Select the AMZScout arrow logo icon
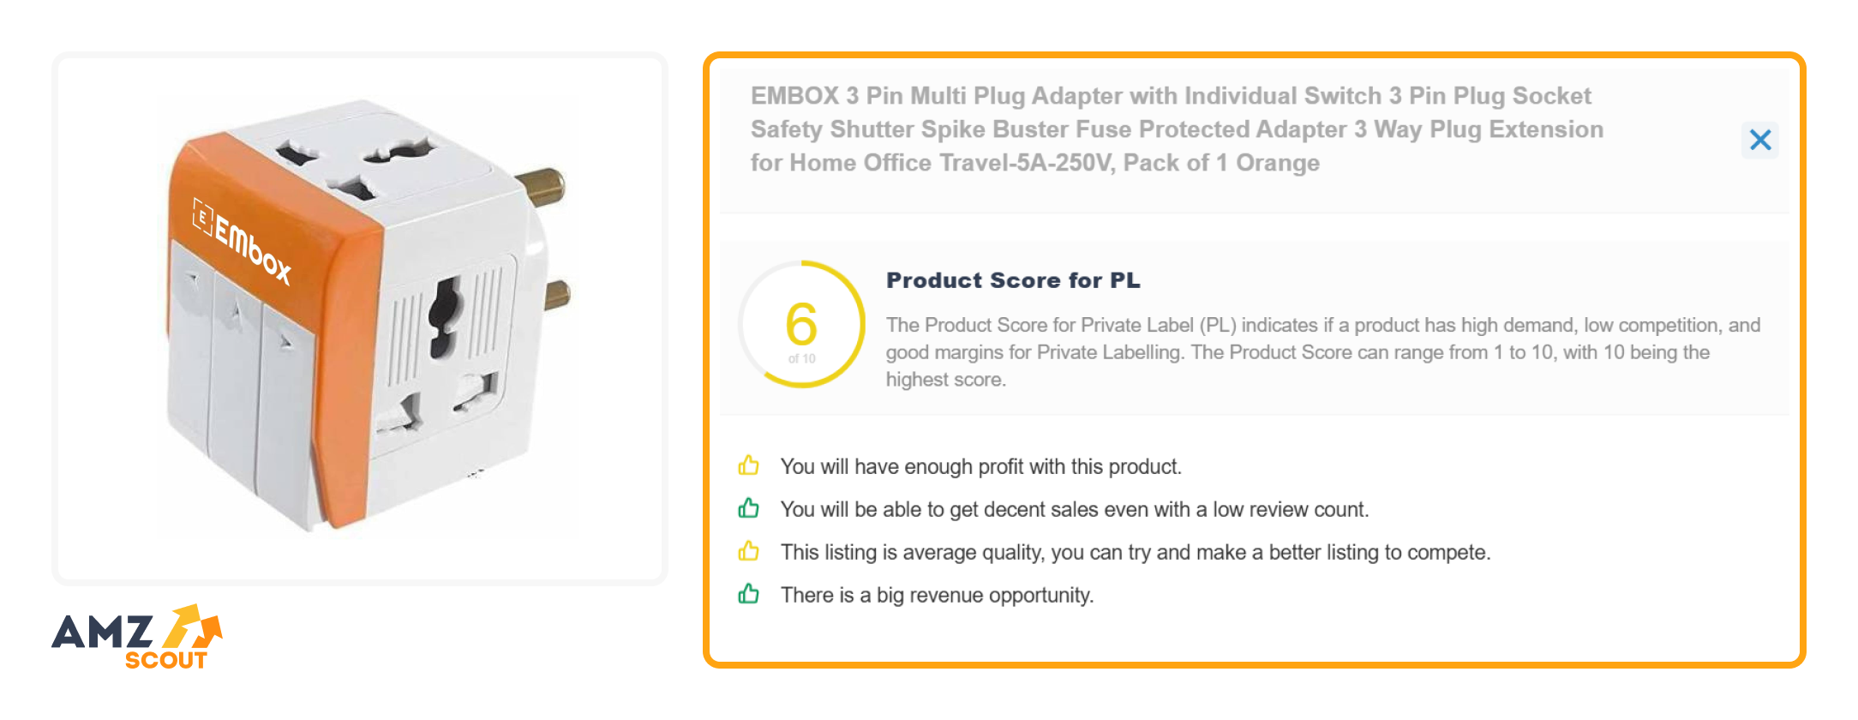 point(190,627)
